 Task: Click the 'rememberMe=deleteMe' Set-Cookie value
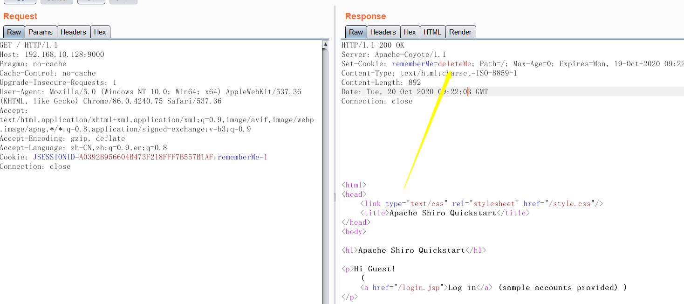click(x=431, y=64)
